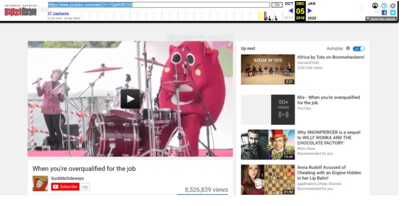Click the Autoplay info icon
403x206 pixels.
[348, 48]
